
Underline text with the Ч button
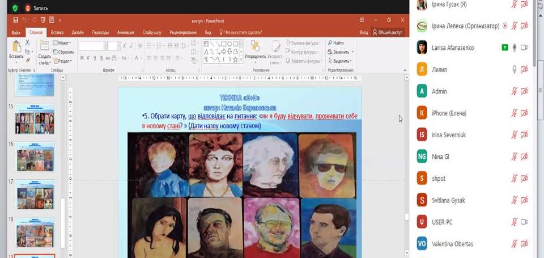[95, 58]
